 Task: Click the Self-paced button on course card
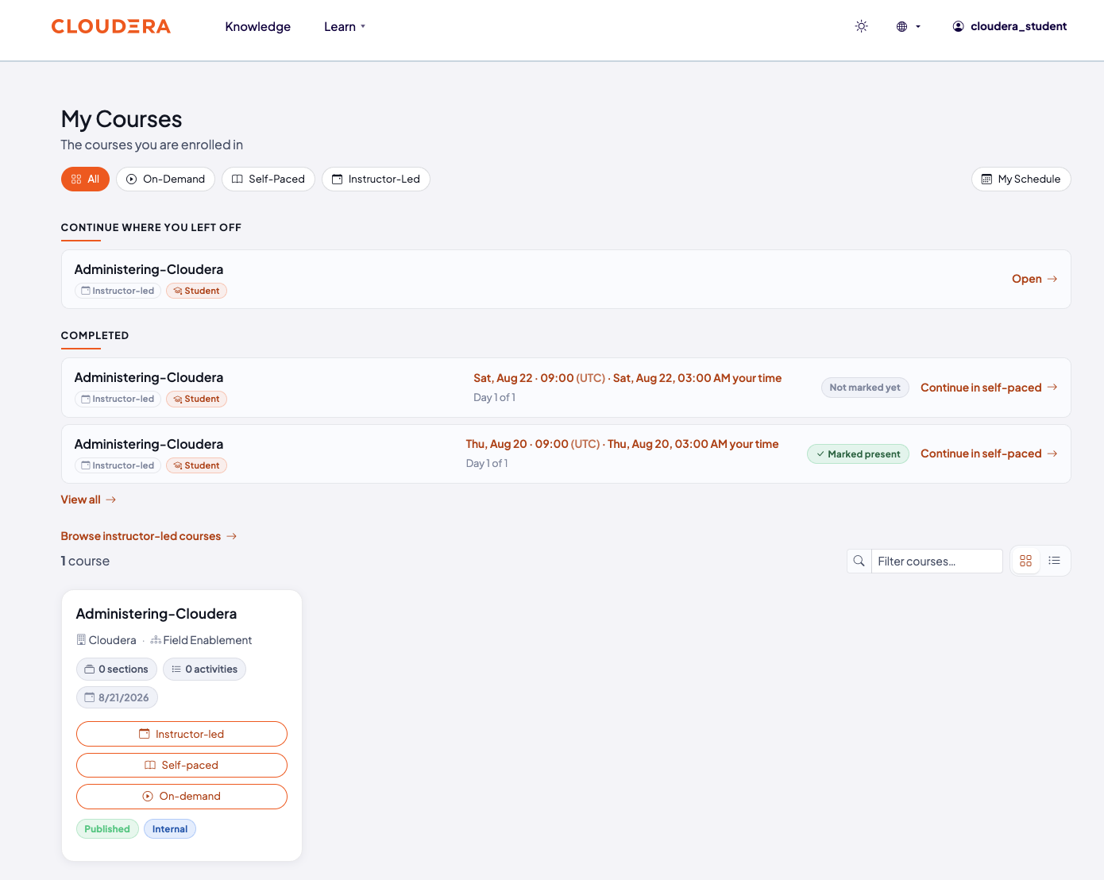tap(182, 766)
